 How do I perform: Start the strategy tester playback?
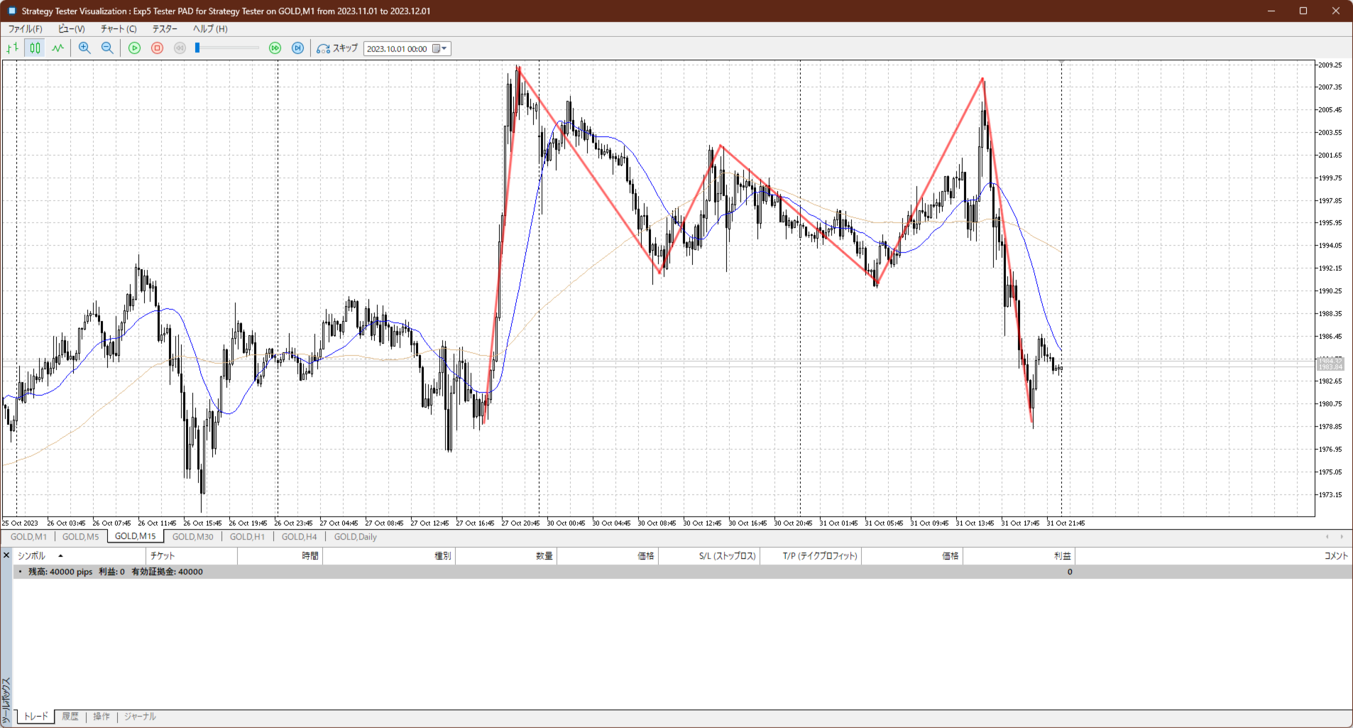134,48
